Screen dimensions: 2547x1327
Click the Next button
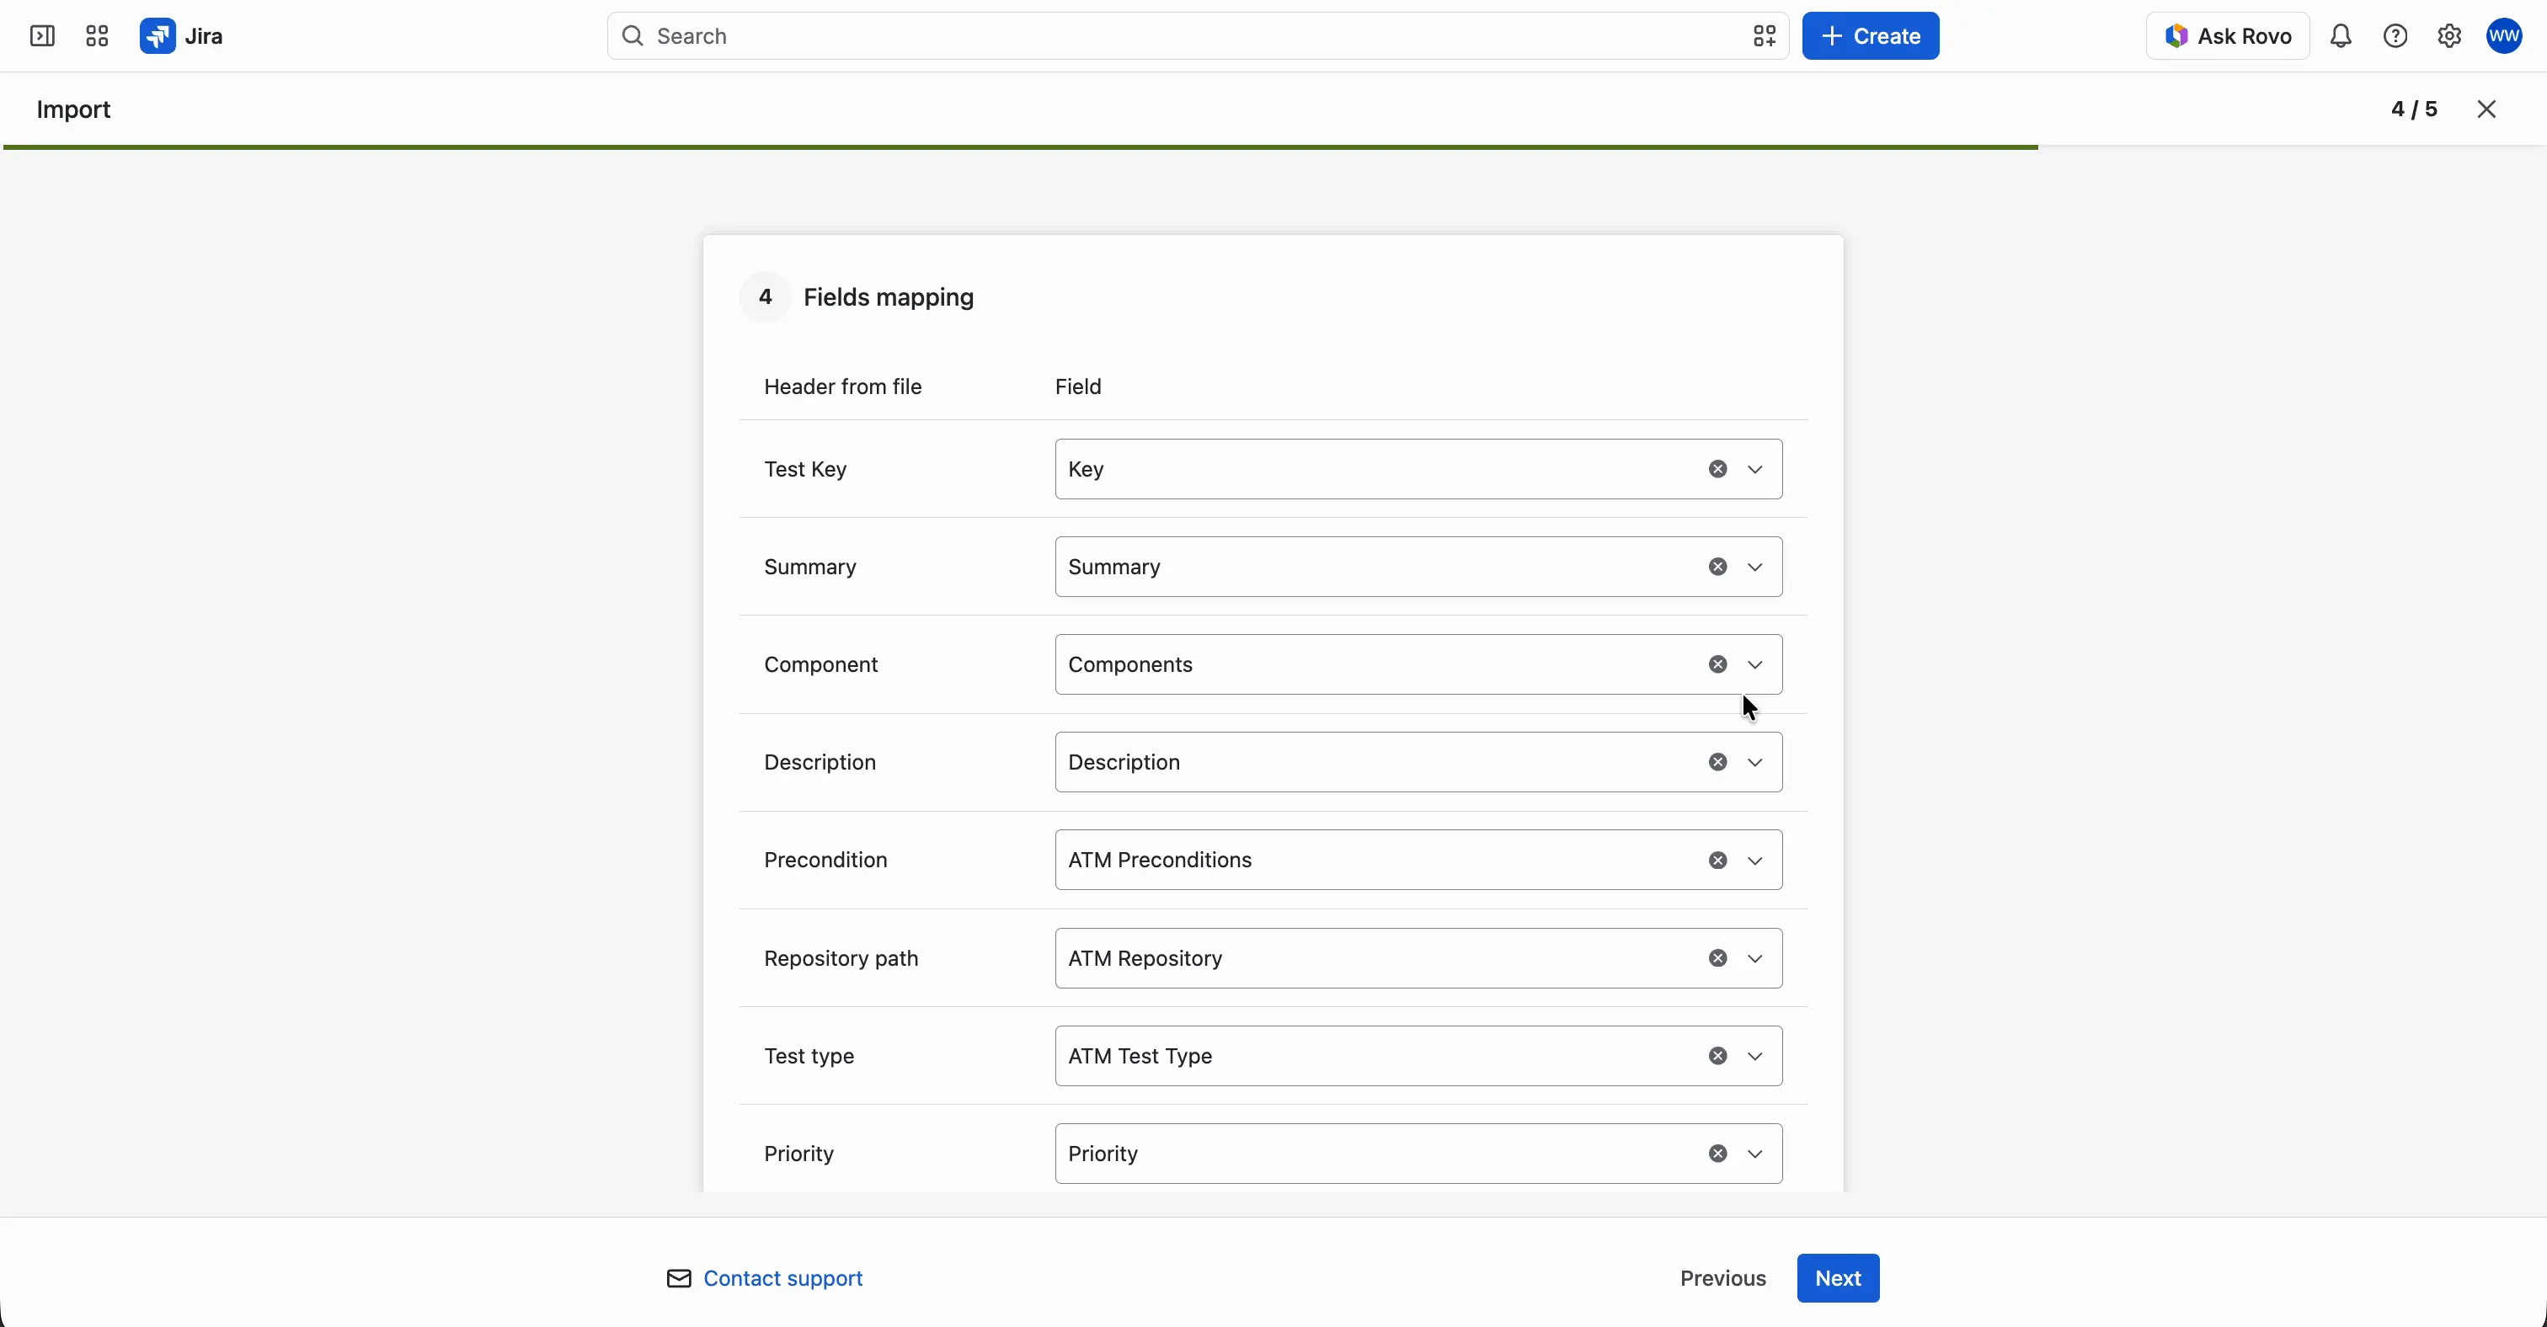tap(1838, 1278)
